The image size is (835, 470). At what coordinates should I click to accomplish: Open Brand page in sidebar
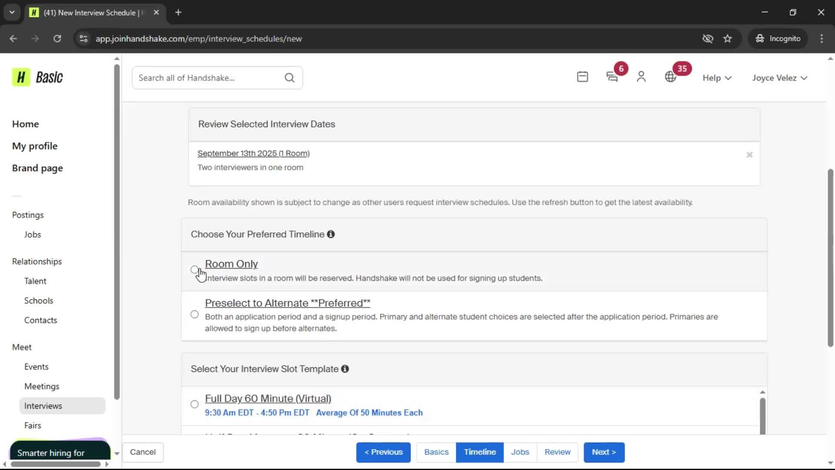coord(37,168)
